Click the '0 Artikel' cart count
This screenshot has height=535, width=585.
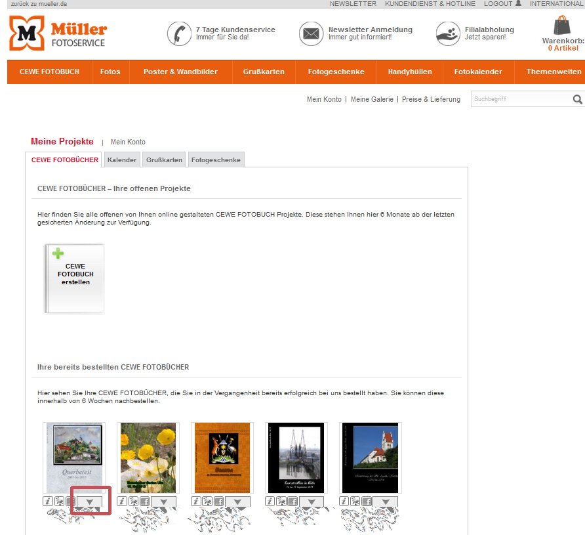pyautogui.click(x=563, y=48)
